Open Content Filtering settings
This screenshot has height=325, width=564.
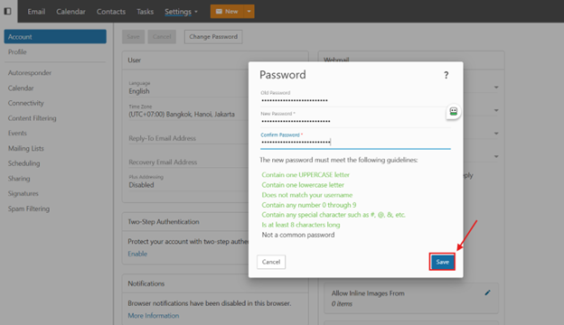coord(32,118)
